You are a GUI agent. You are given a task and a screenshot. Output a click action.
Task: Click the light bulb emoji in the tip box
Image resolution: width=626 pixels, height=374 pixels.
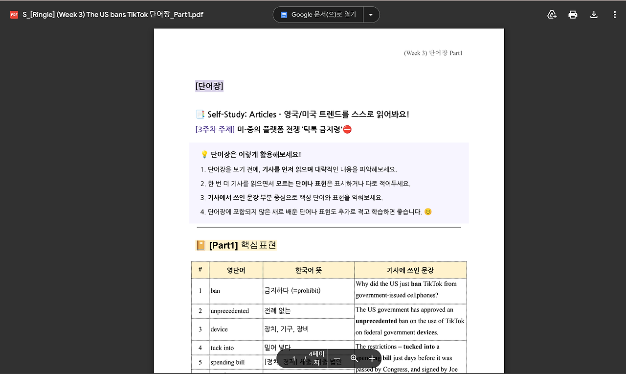(204, 155)
